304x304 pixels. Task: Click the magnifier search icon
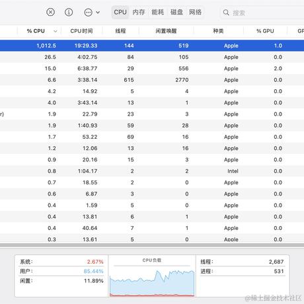pos(226,13)
